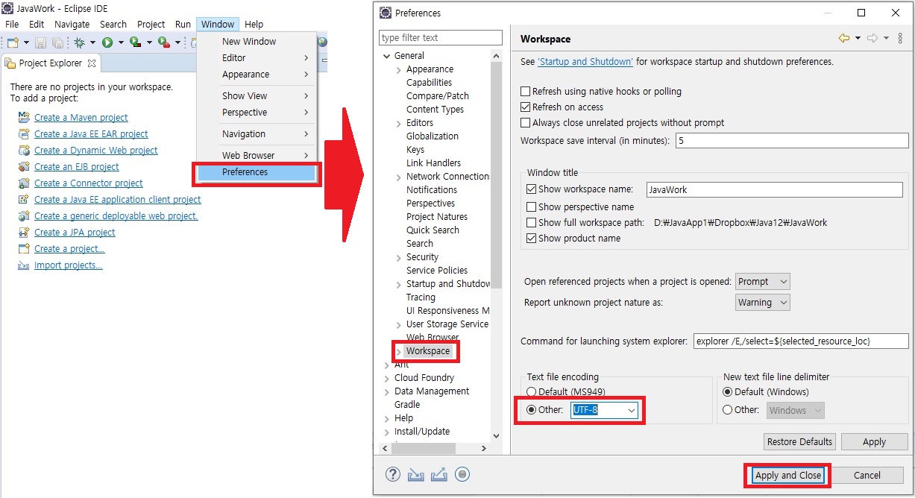Click the type filter text field

pyautogui.click(x=441, y=37)
